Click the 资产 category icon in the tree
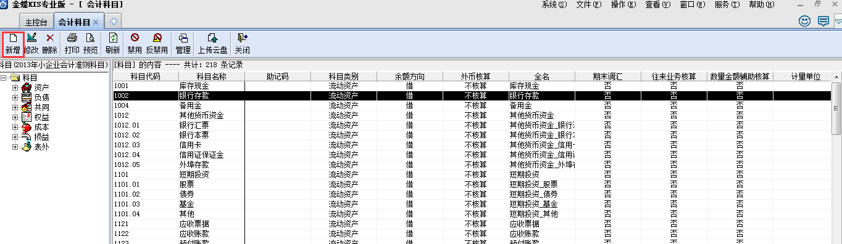The image size is (842, 244). (x=27, y=87)
